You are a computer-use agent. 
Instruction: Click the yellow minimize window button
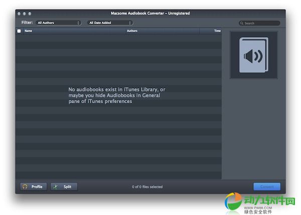24,13
